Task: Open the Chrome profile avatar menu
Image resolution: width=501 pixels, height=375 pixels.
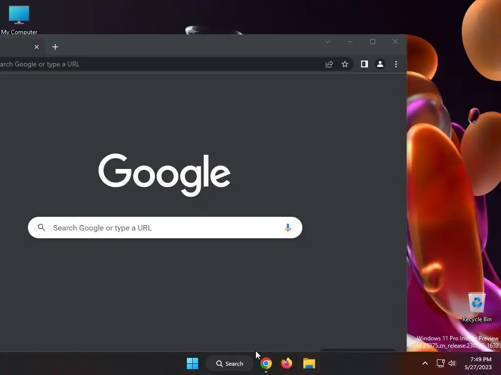Action: 380,64
